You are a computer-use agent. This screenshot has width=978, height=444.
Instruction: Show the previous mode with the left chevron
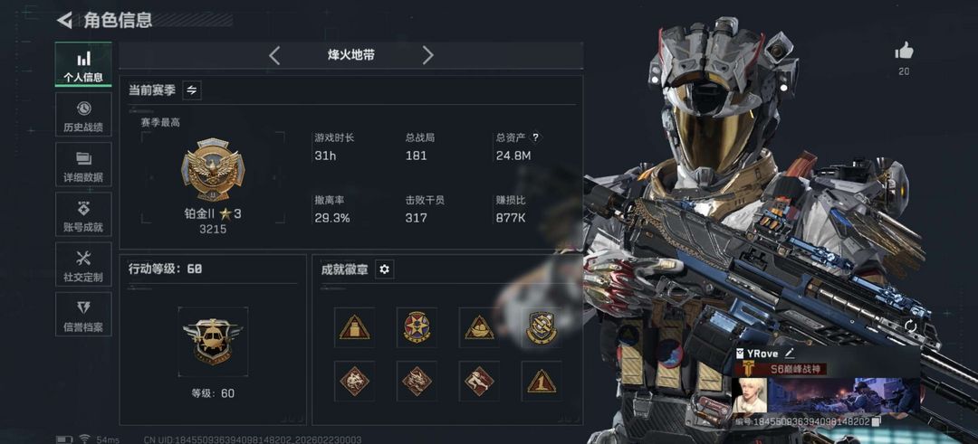274,55
